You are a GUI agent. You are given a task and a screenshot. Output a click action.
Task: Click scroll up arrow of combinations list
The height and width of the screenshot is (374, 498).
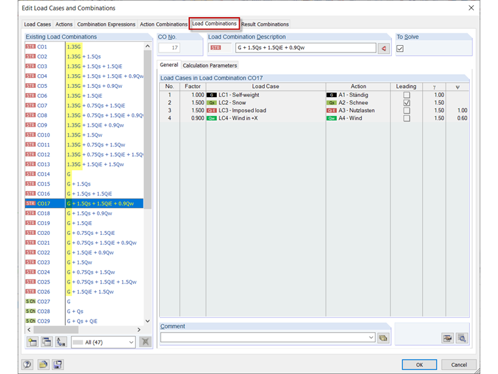147,47
